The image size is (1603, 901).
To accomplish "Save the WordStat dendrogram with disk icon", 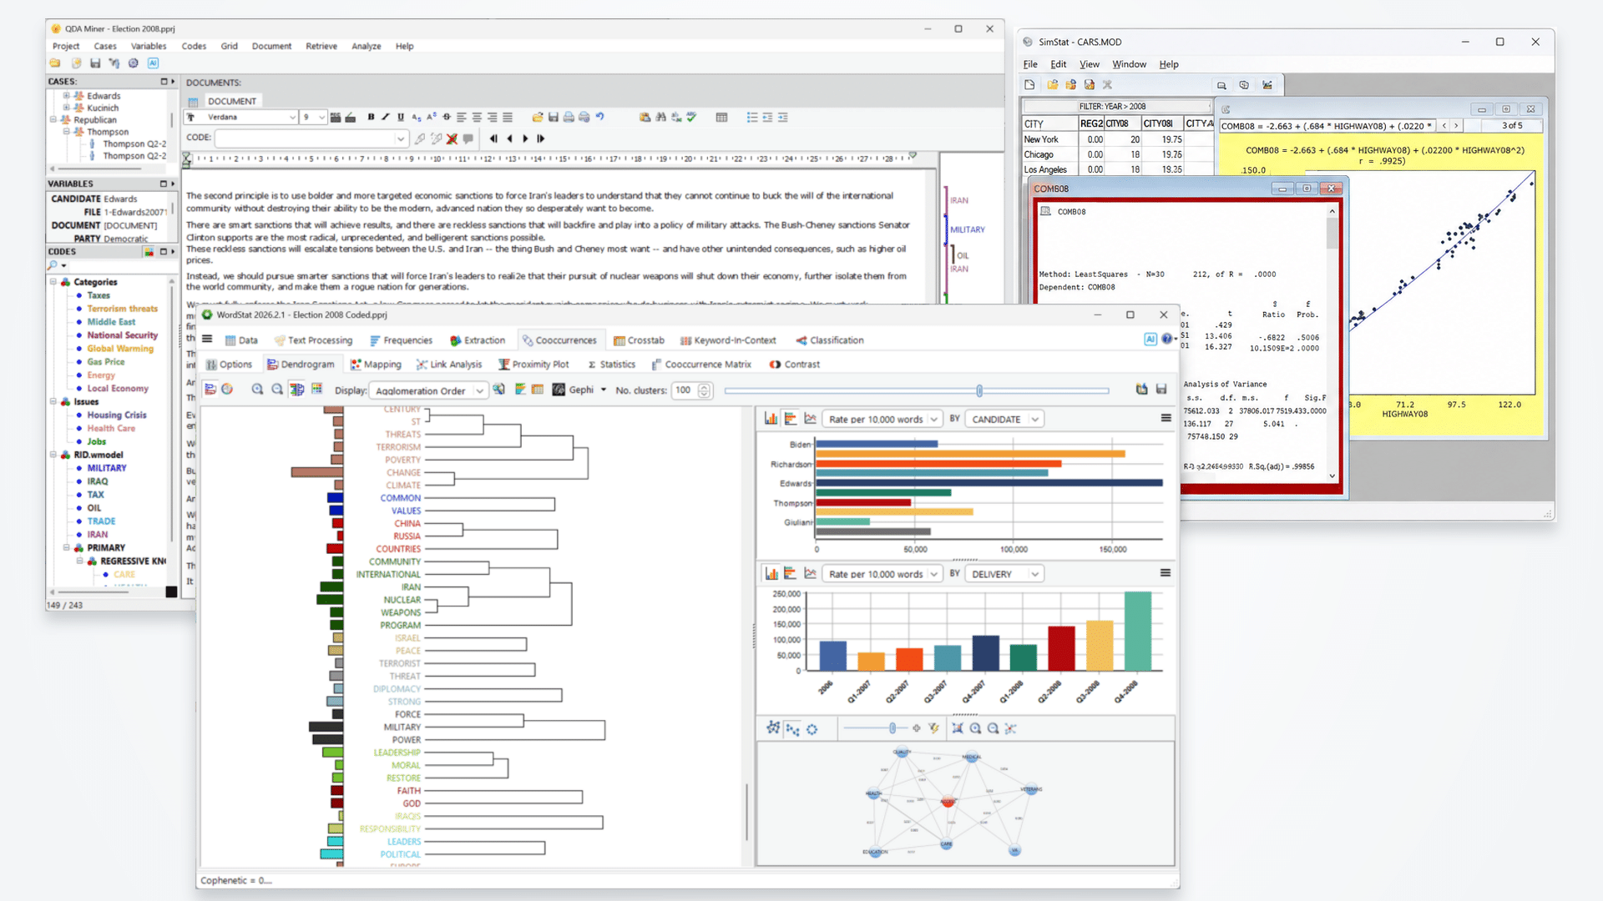I will click(1161, 390).
